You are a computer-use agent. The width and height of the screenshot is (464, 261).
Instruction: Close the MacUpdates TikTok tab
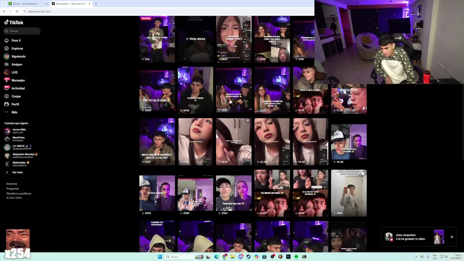tap(90, 4)
